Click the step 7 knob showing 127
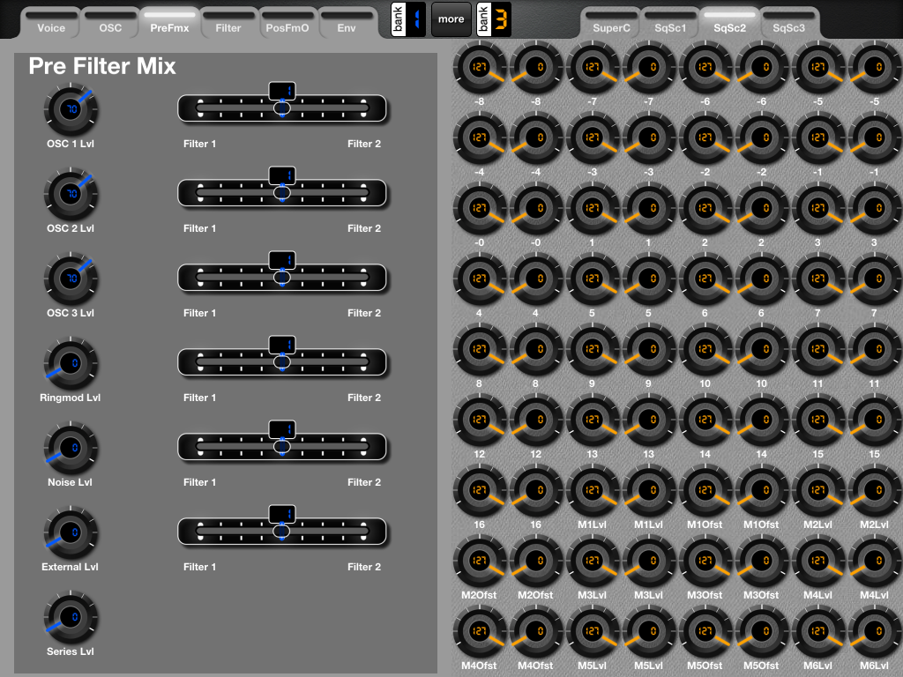The height and width of the screenshot is (677, 903). pyautogui.click(x=817, y=279)
